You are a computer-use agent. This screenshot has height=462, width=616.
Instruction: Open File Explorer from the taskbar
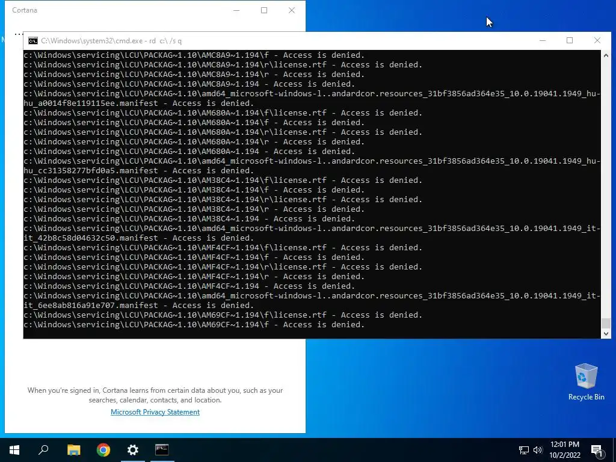click(x=73, y=450)
